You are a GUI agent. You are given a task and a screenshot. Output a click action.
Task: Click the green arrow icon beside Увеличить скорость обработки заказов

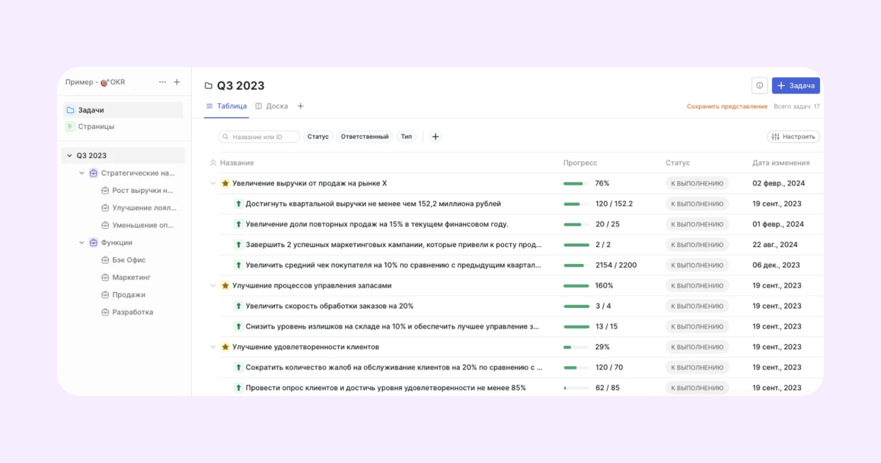click(238, 306)
